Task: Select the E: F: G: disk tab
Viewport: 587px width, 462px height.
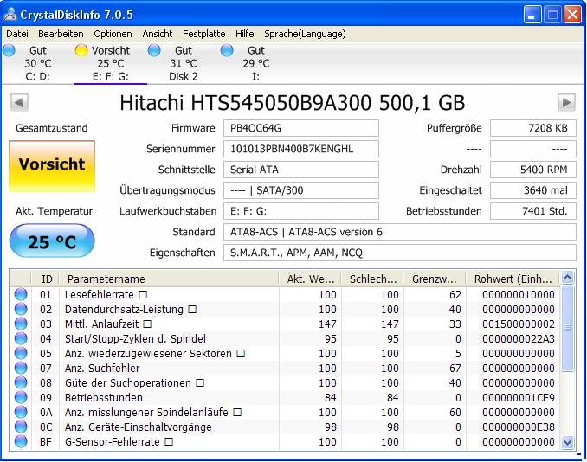Action: point(111,63)
